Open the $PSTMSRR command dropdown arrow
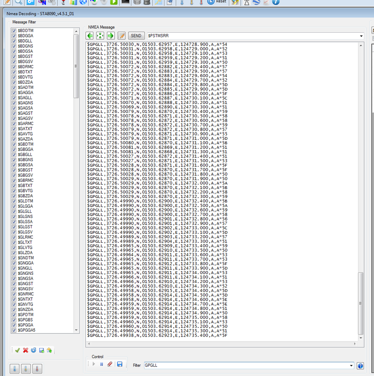This screenshot has width=374, height=376. [x=361, y=36]
